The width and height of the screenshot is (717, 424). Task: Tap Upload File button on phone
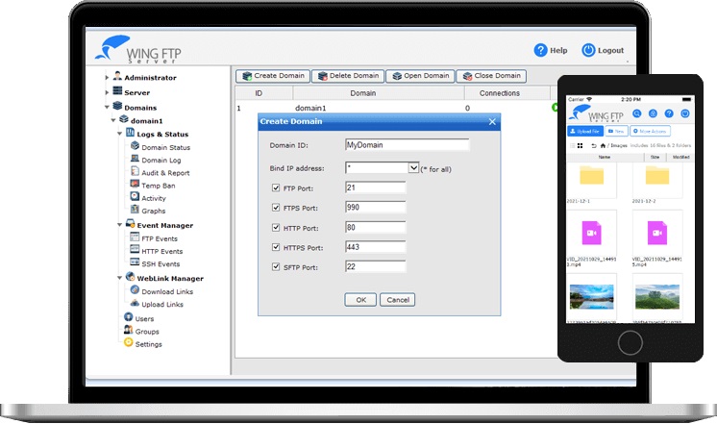click(585, 132)
